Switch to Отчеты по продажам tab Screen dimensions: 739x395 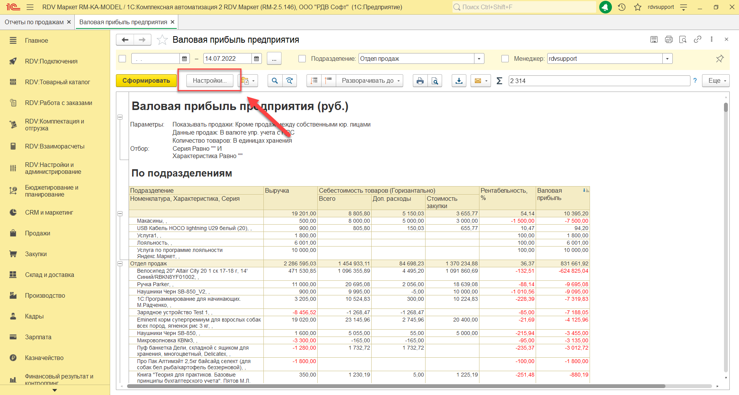tap(34, 22)
